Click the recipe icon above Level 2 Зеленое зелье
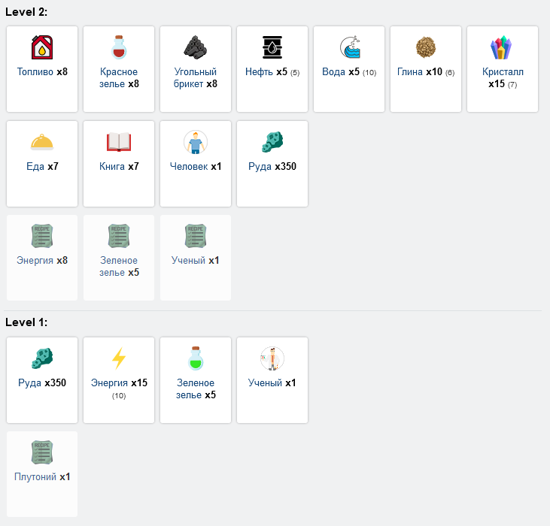The height and width of the screenshot is (526, 550). 119,236
